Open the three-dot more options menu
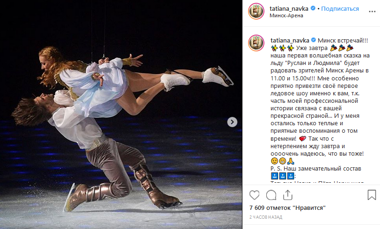Image resolution: width=380 pixels, height=229 pixels. pos(372,12)
